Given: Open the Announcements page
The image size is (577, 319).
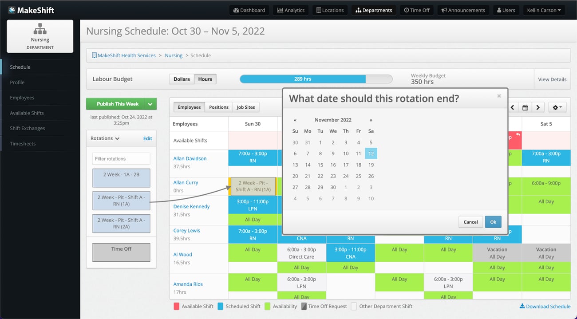Looking at the screenshot, I should click(x=463, y=10).
